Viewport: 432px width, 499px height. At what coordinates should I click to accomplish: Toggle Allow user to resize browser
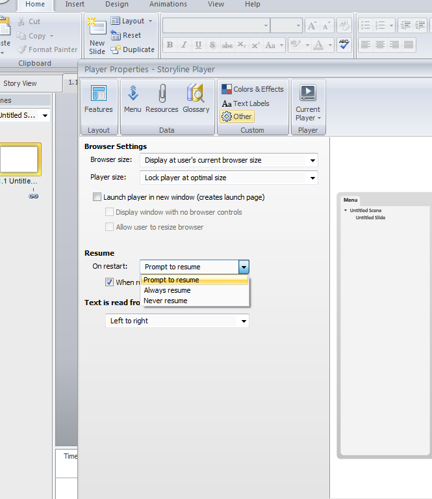(109, 227)
